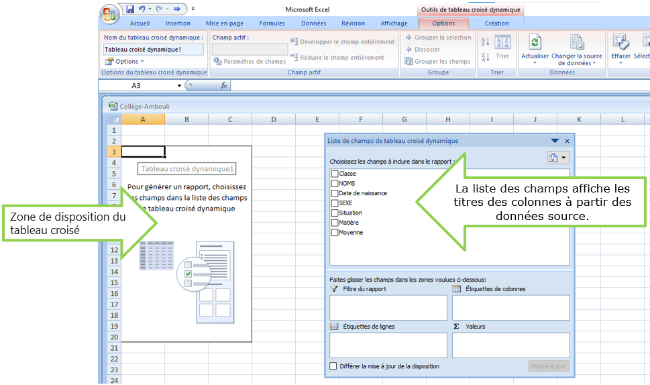Click Grouper les champs
Image resolution: width=650 pixels, height=385 pixels.
tap(437, 61)
